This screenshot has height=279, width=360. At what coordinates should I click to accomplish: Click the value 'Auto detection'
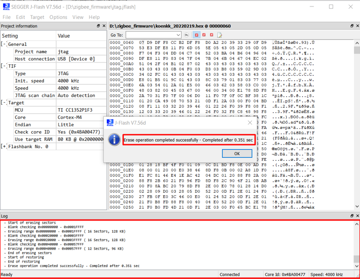coord(76,95)
